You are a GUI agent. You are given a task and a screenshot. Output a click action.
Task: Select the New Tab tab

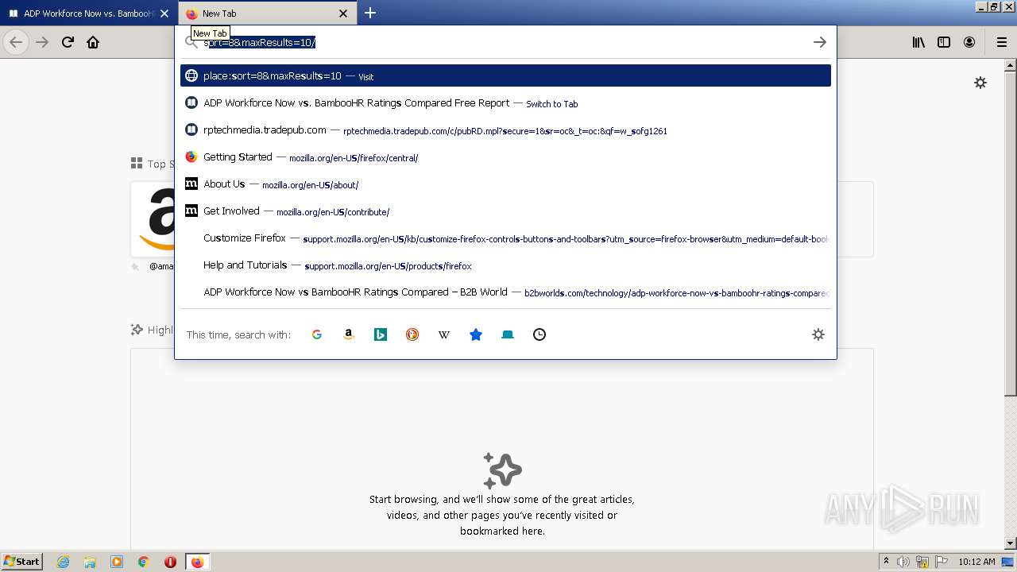[x=268, y=14]
